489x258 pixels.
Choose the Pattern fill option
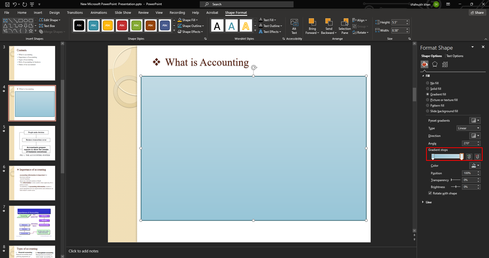pyautogui.click(x=428, y=106)
